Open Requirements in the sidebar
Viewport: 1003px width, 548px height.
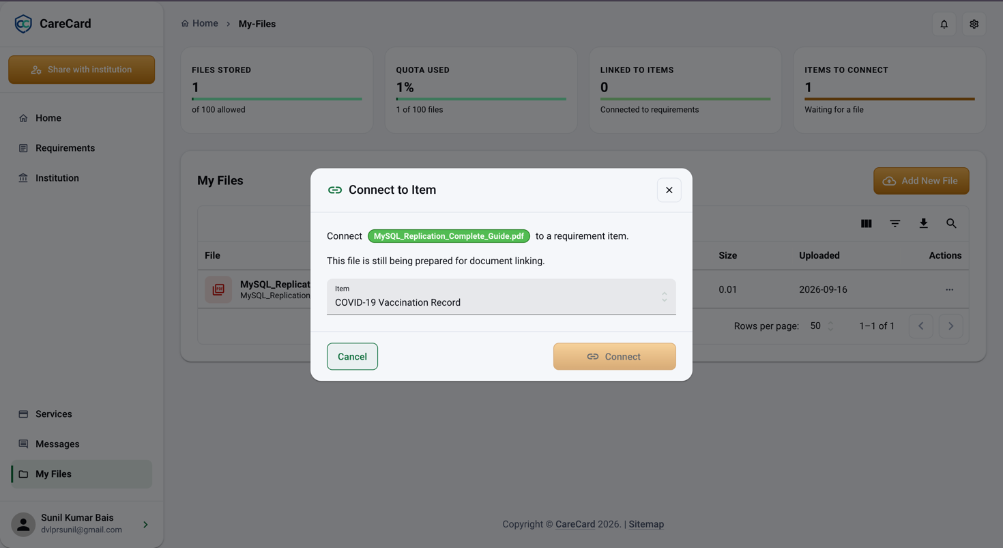82,148
